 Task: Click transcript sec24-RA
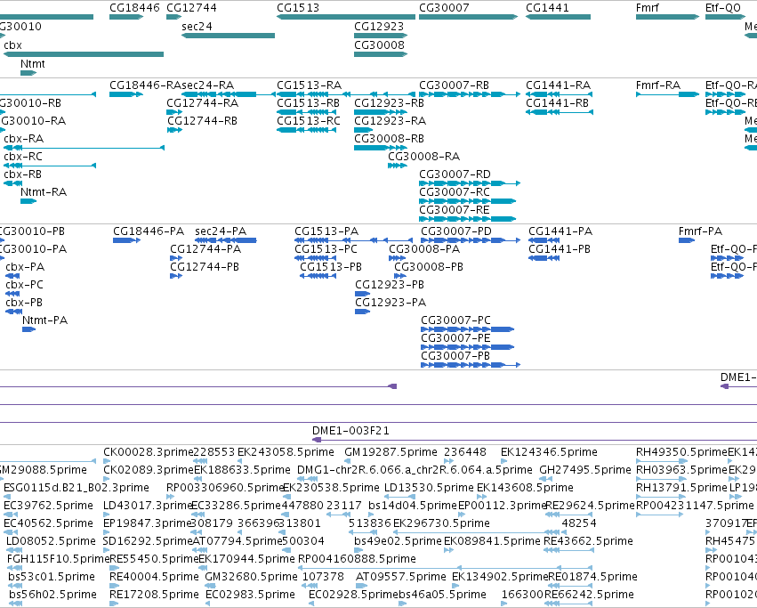point(228,94)
